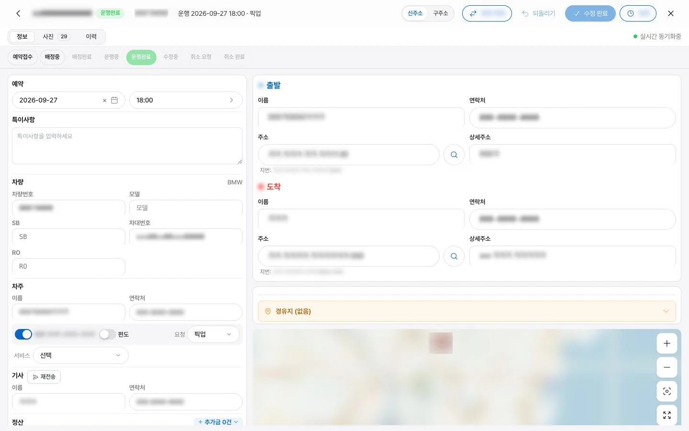Switch address format to 신주소
Viewport: 689px width, 431px height.
coord(415,13)
